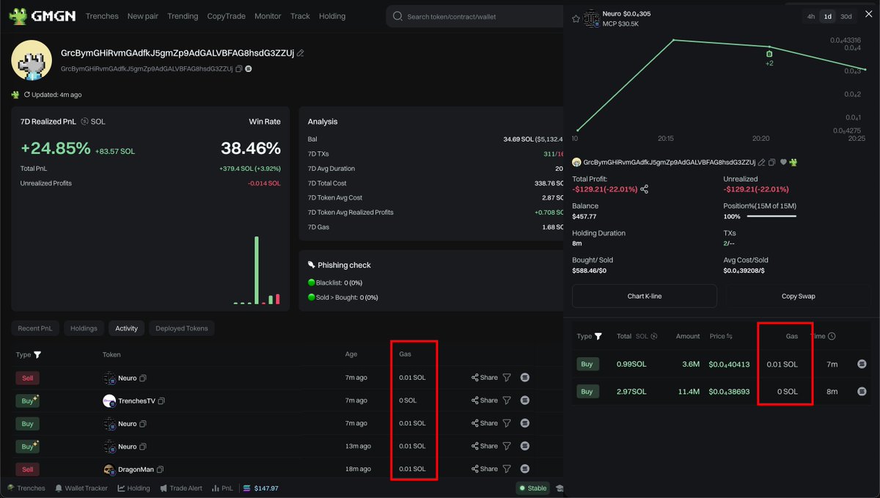Switch to the Holdings tab

tap(83, 328)
